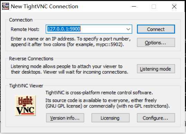
Task: Click the port number hint text
Action: click(x=71, y=42)
